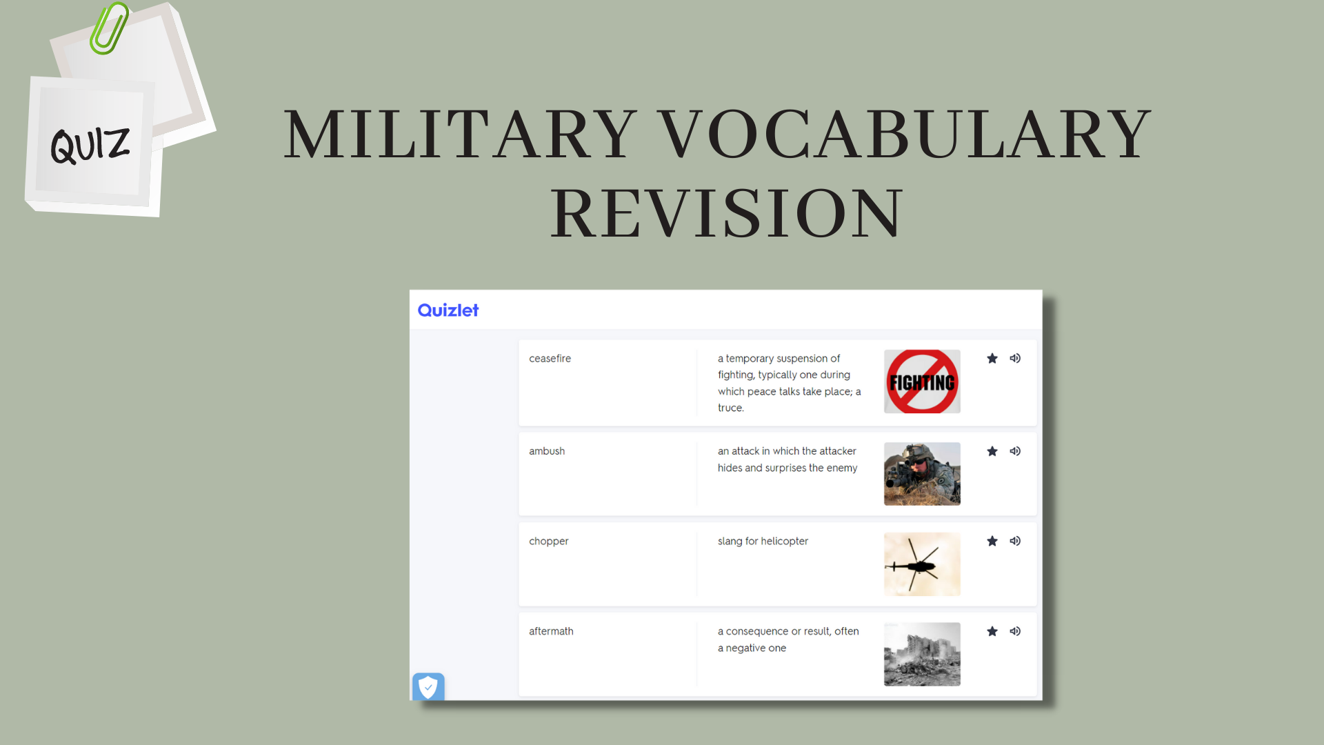Screen dimensions: 1324x745
Task: Open the Quizlet study set homepage
Action: coord(448,310)
